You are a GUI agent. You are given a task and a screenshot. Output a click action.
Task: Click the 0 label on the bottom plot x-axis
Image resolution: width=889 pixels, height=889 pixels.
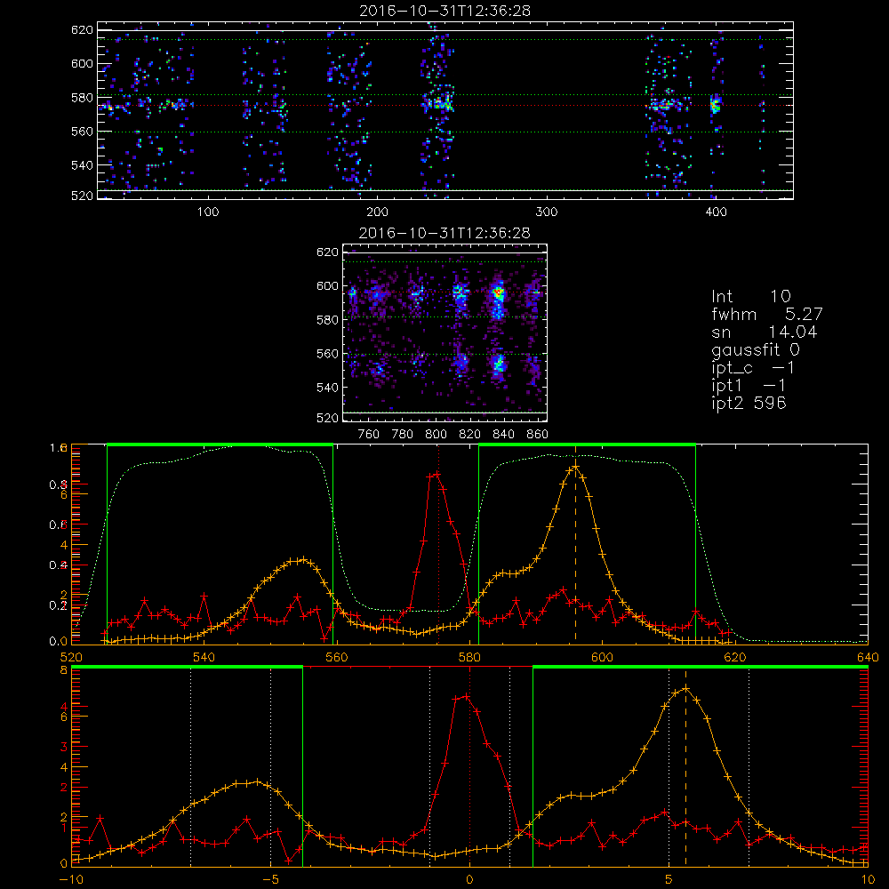[x=469, y=880]
